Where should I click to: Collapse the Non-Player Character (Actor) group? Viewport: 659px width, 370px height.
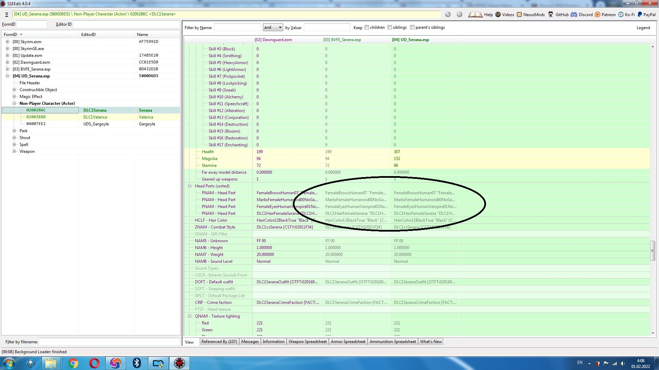click(x=14, y=103)
